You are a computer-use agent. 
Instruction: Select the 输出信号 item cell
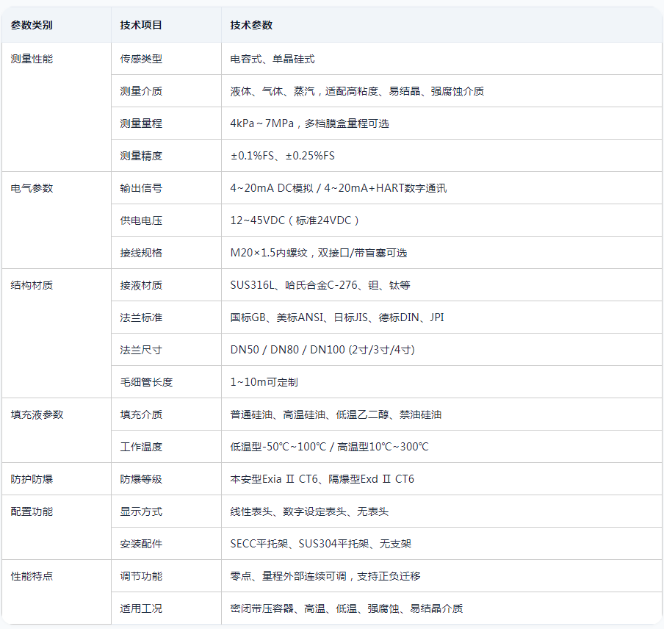[167, 188]
